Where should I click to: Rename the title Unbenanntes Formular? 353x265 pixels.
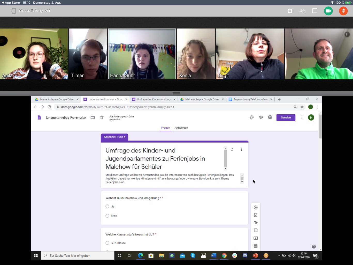point(66,117)
